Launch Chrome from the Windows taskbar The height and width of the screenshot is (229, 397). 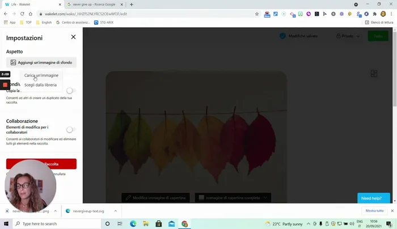coord(185,224)
